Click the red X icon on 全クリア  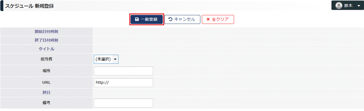tap(208, 19)
